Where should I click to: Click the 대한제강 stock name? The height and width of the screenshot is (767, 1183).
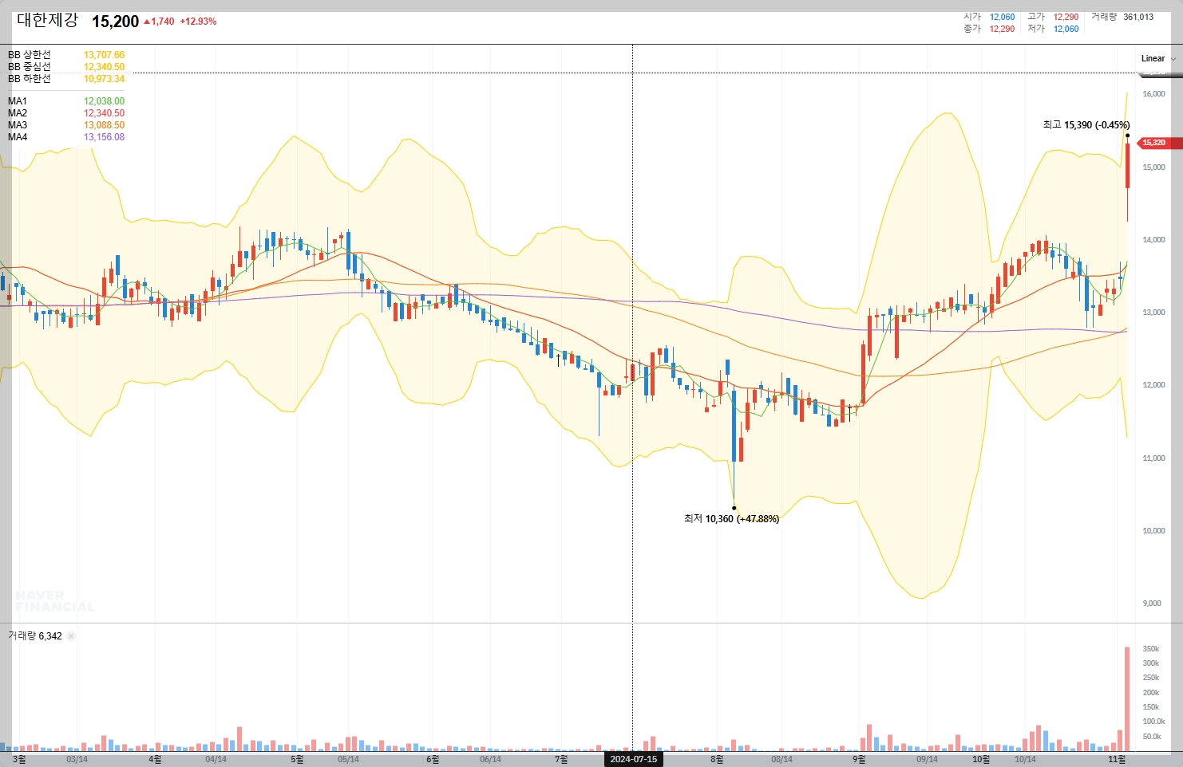click(48, 21)
